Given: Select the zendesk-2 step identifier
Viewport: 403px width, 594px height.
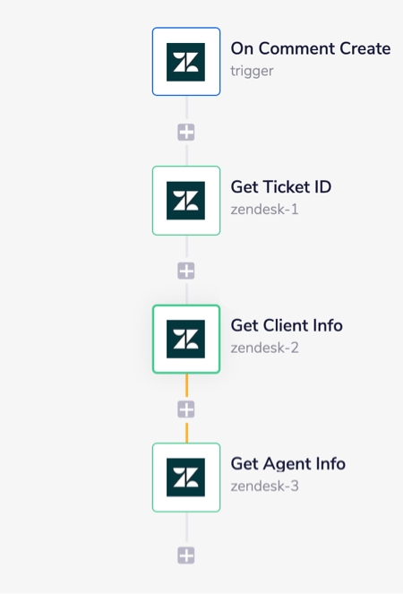Looking at the screenshot, I should tap(264, 348).
